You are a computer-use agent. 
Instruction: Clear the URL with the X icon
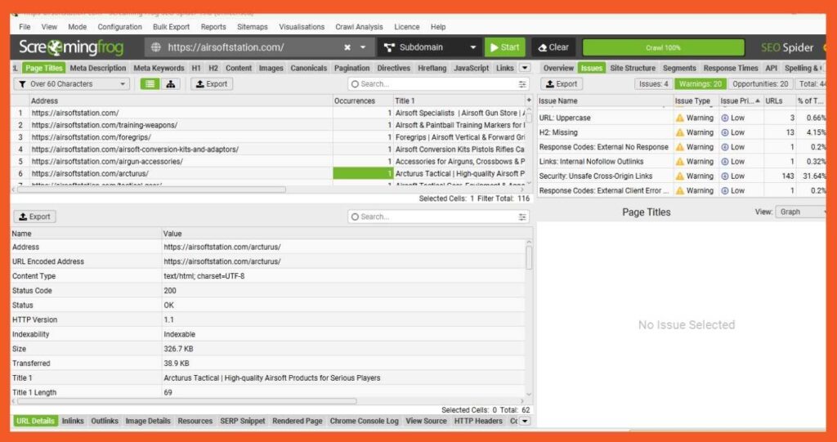[347, 47]
